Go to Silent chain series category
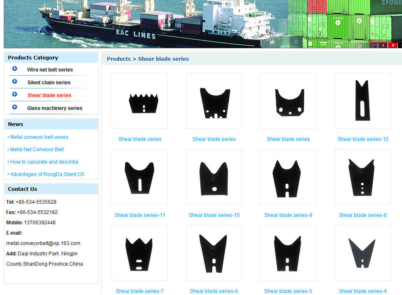The height and width of the screenshot is (295, 402). 49,83
